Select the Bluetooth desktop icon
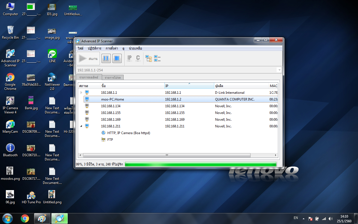Screen dimensions: 358x224 click(10, 150)
